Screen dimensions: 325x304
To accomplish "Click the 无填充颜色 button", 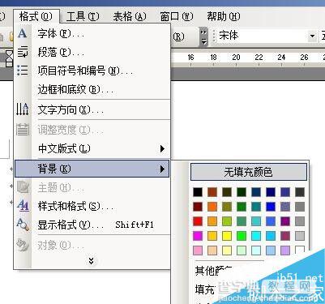I will point(249,172).
